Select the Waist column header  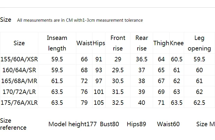coord(84,43)
